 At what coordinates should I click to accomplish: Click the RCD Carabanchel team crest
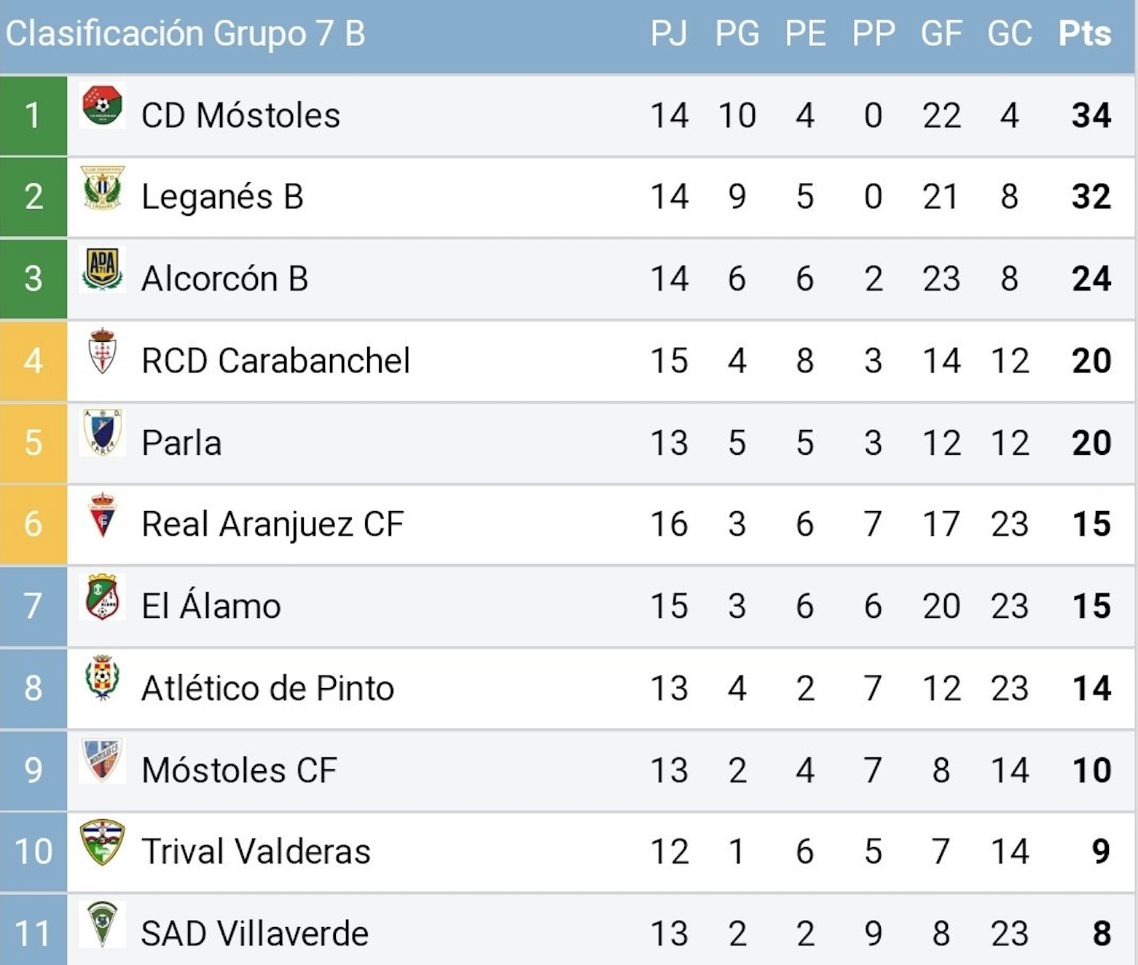click(102, 351)
